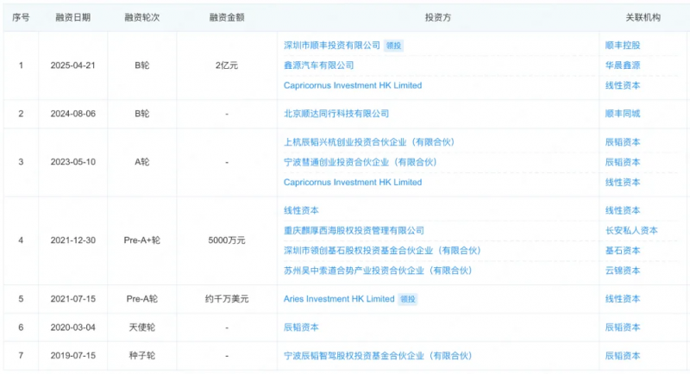Click the 融资金额 column header

[x=227, y=17]
